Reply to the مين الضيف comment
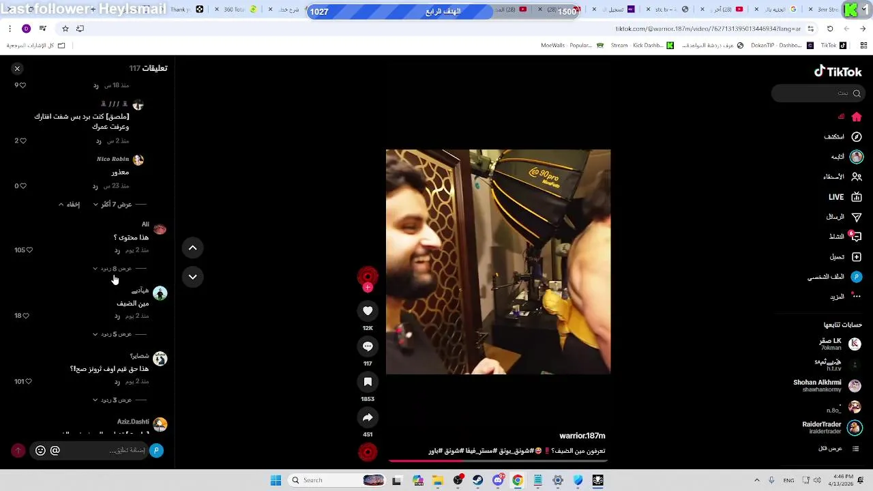The image size is (873, 491). [117, 316]
